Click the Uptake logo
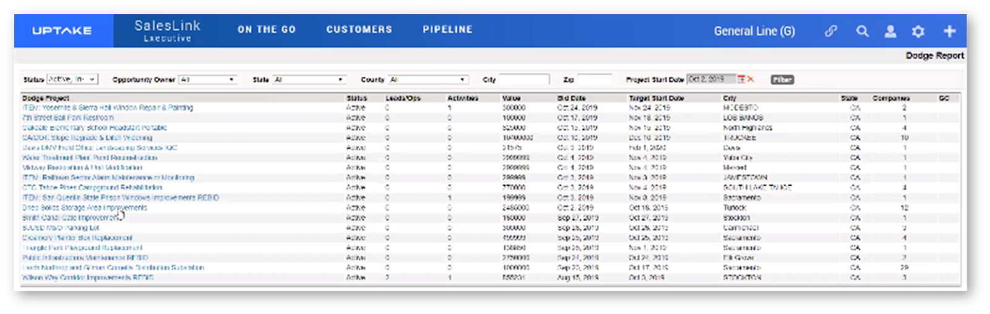The height and width of the screenshot is (314, 990). coord(62,30)
